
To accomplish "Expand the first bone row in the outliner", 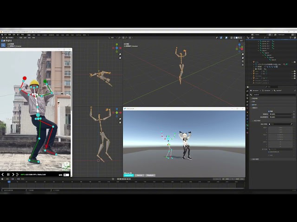I will point(258,41).
